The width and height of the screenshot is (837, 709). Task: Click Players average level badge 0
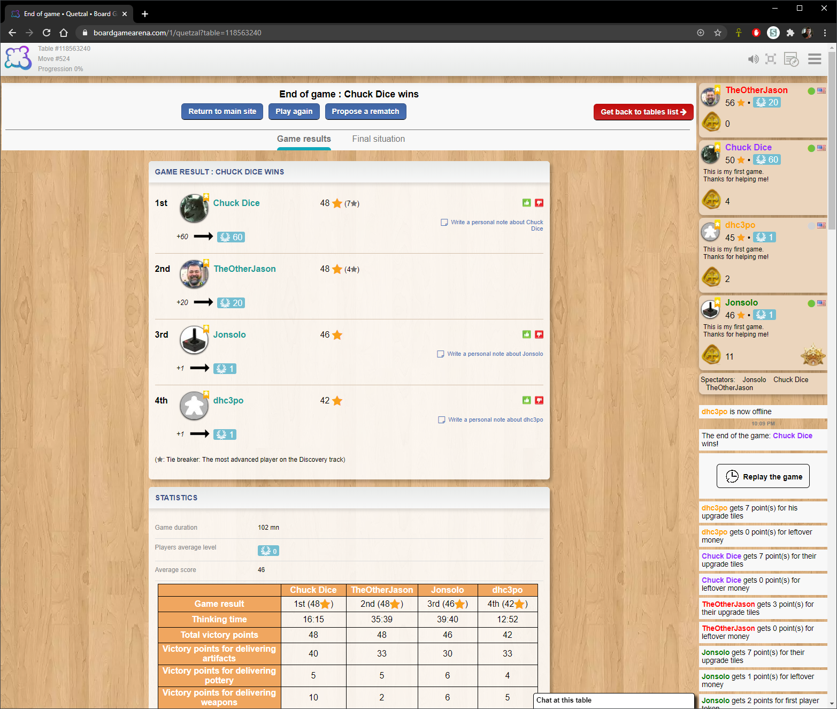coord(268,551)
